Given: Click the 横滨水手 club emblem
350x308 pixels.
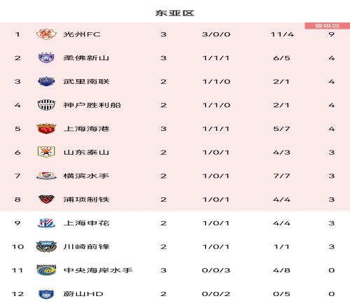Looking at the screenshot, I should [x=46, y=176].
